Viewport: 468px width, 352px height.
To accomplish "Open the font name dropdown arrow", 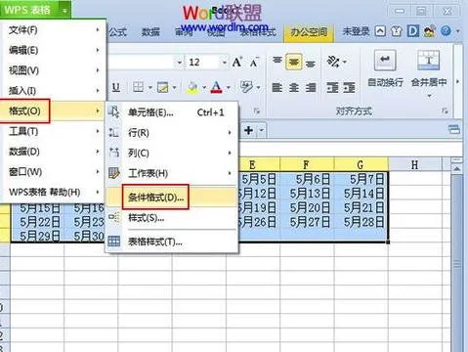I will tap(179, 62).
